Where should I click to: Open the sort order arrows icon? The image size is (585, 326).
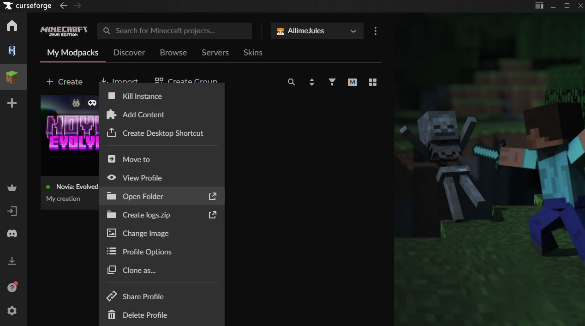tap(312, 82)
